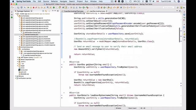Collapse the loadUserByUsername method fold marker
Viewport: 196px width, 110px height.
[x=64, y=93]
